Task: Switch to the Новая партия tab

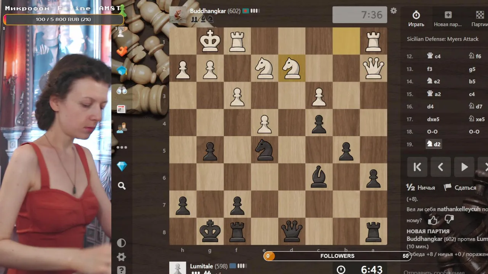Action: 448,19
